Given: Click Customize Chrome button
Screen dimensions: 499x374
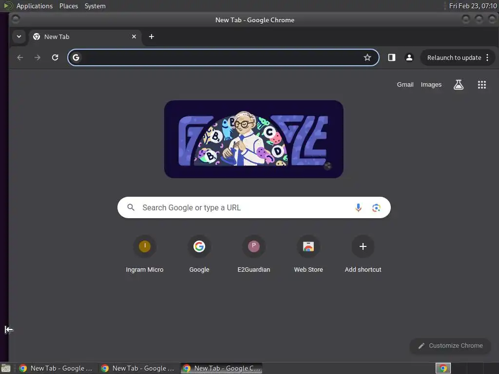Looking at the screenshot, I should click(x=450, y=346).
